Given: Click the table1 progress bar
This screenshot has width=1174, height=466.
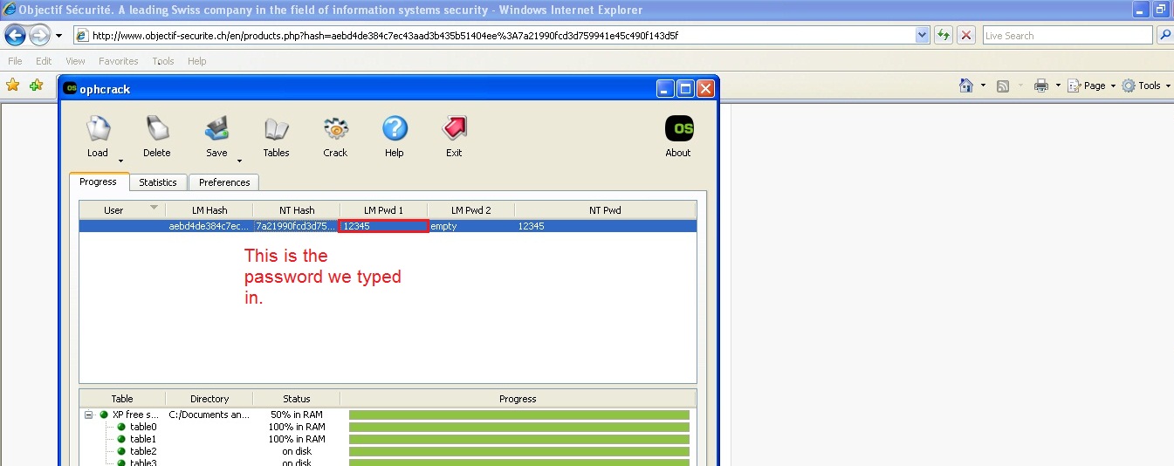Looking at the screenshot, I should click(519, 439).
